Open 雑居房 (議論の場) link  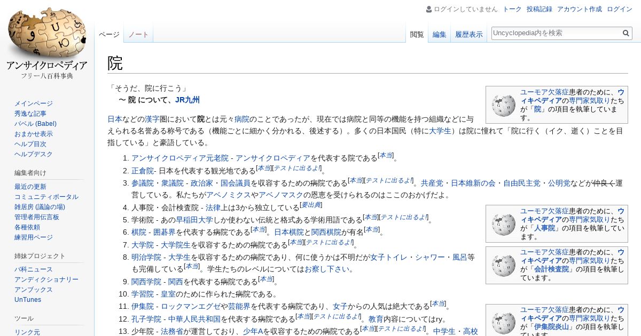tap(40, 207)
